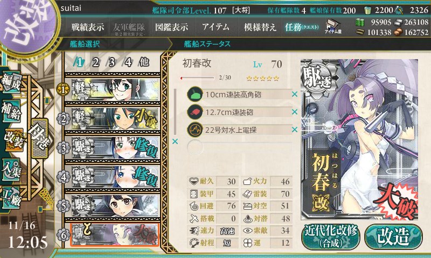Open the 工廠 factory sidebar icon
Viewport: 431px width, 258px height.
(11, 197)
